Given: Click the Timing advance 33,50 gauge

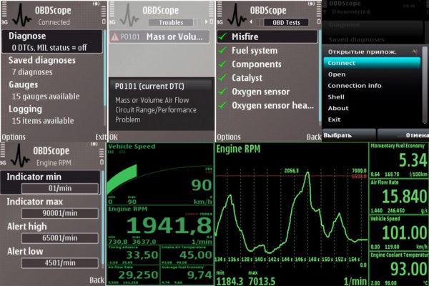Looking at the screenshot, I should [133, 255].
